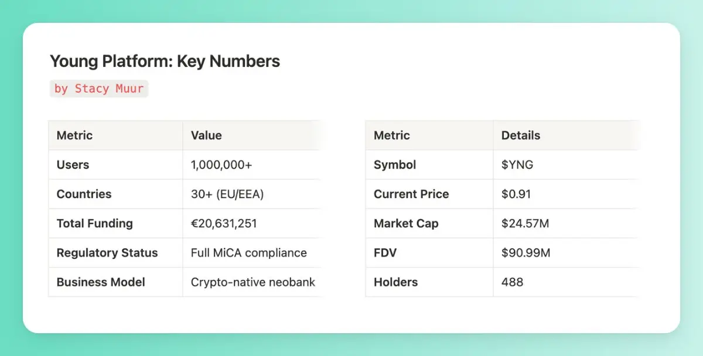Screen dimensions: 703x356
Task: Click the Full MiCA compliance cell
Action: pyautogui.click(x=249, y=252)
